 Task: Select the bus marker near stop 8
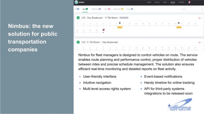(x=120, y=23)
